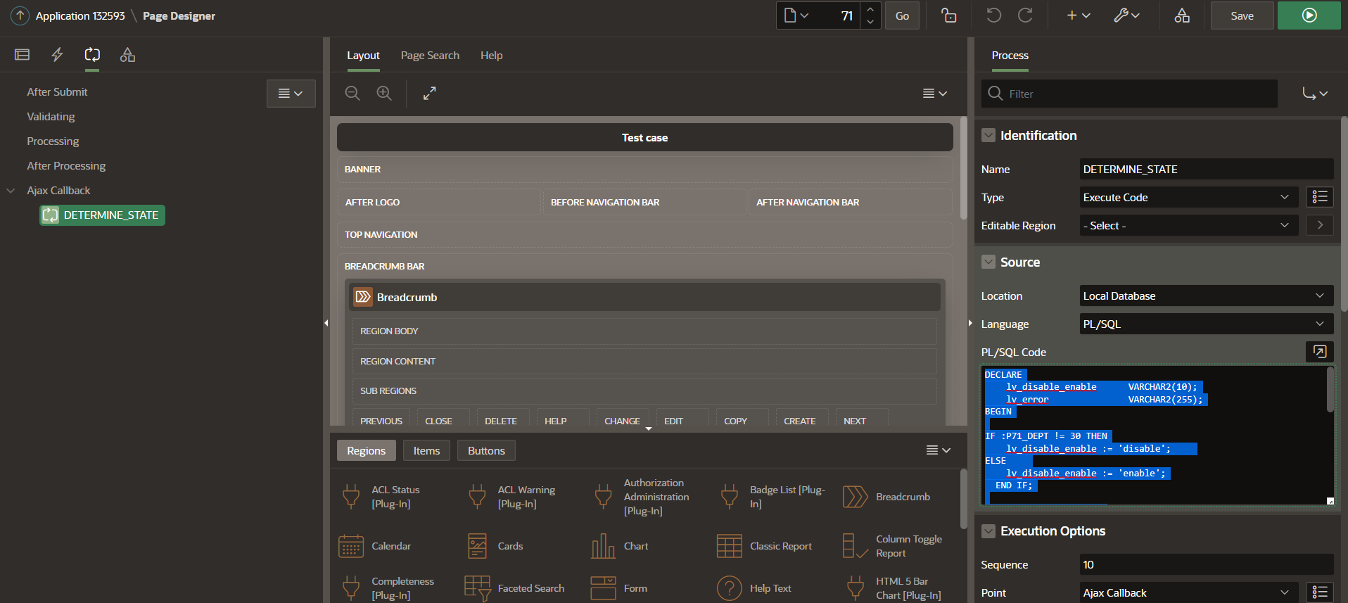Select the Calendar region type
The height and width of the screenshot is (603, 1348).
pyautogui.click(x=375, y=546)
